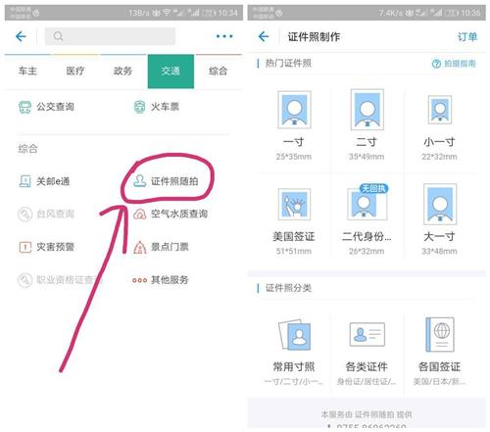The height and width of the screenshot is (432, 490).
Task: Focus the search input field
Action: point(110,36)
